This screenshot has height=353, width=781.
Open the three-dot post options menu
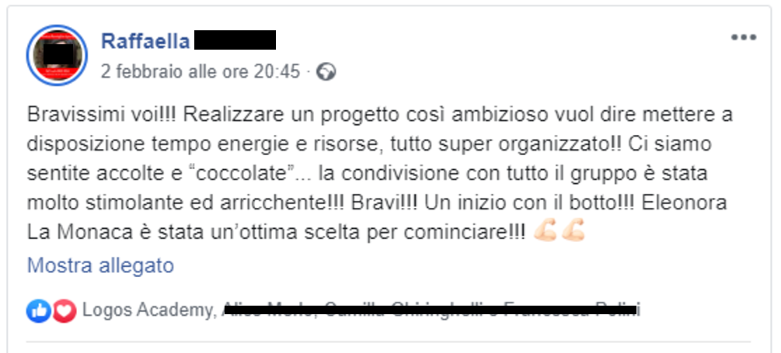pyautogui.click(x=743, y=37)
